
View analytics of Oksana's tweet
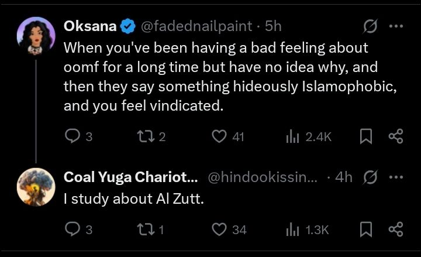click(x=292, y=137)
